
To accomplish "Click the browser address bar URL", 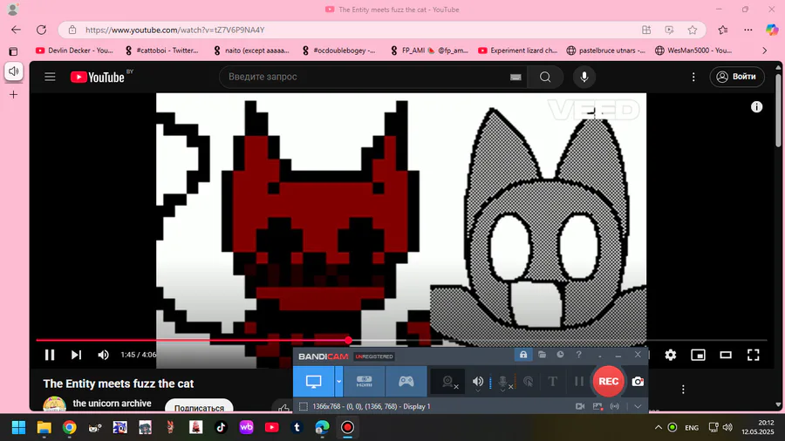I will pos(174,30).
